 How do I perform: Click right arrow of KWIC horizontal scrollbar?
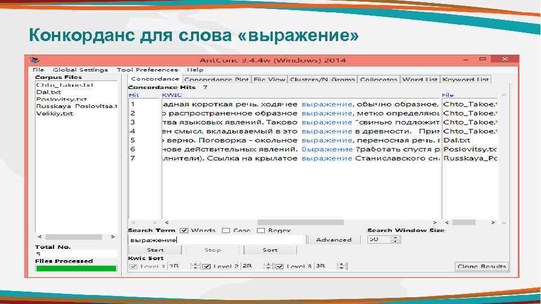pos(434,223)
